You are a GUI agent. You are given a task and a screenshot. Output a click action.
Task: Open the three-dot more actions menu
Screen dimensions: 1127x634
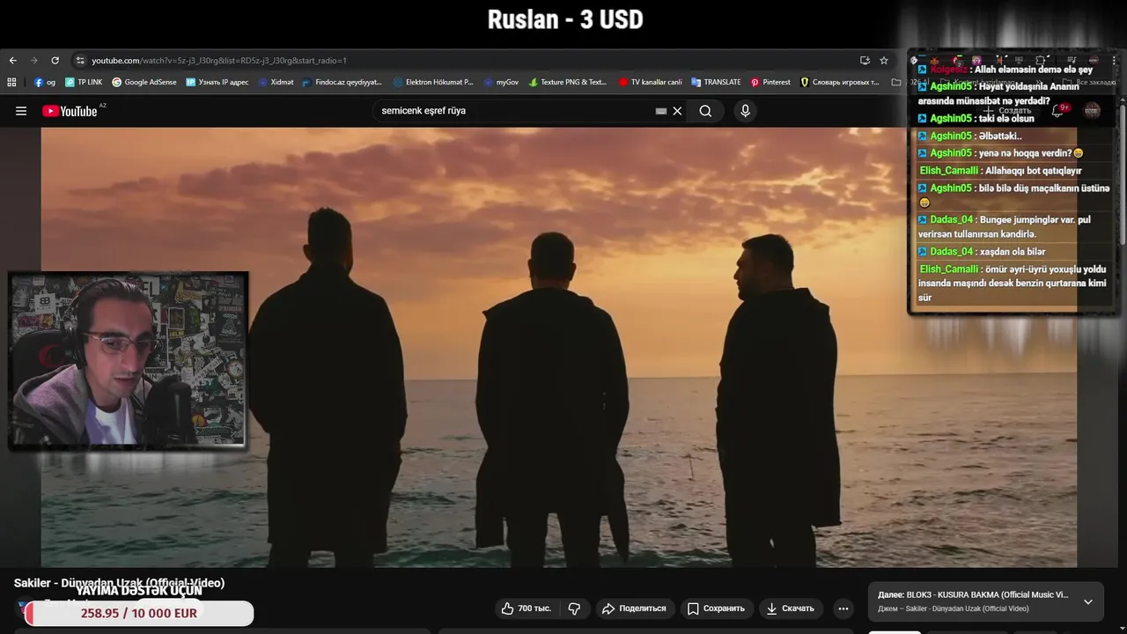[843, 608]
